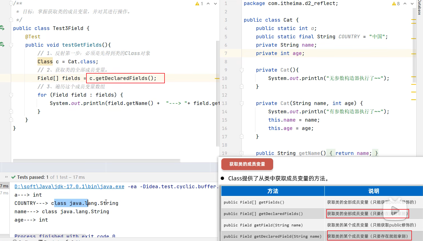Click getName method name in Cat
The height and width of the screenshot is (241, 423).
[309, 153]
